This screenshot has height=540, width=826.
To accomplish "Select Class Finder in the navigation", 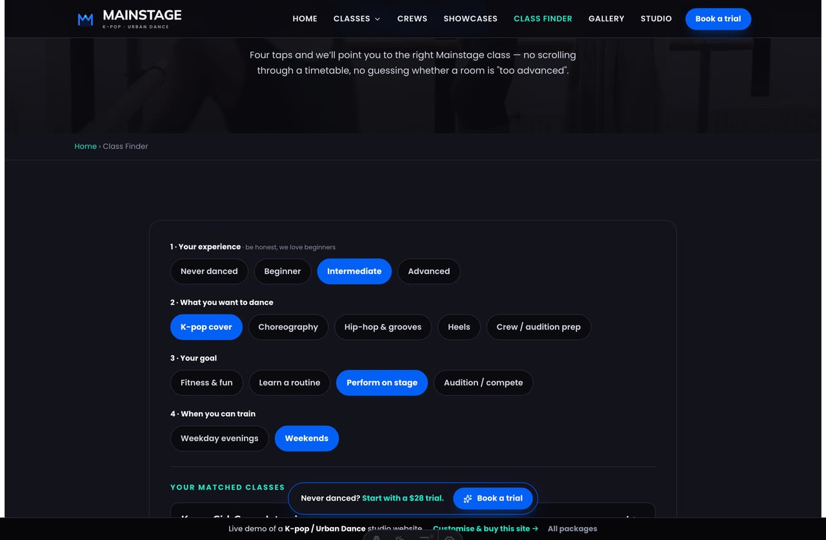I will coord(543,19).
